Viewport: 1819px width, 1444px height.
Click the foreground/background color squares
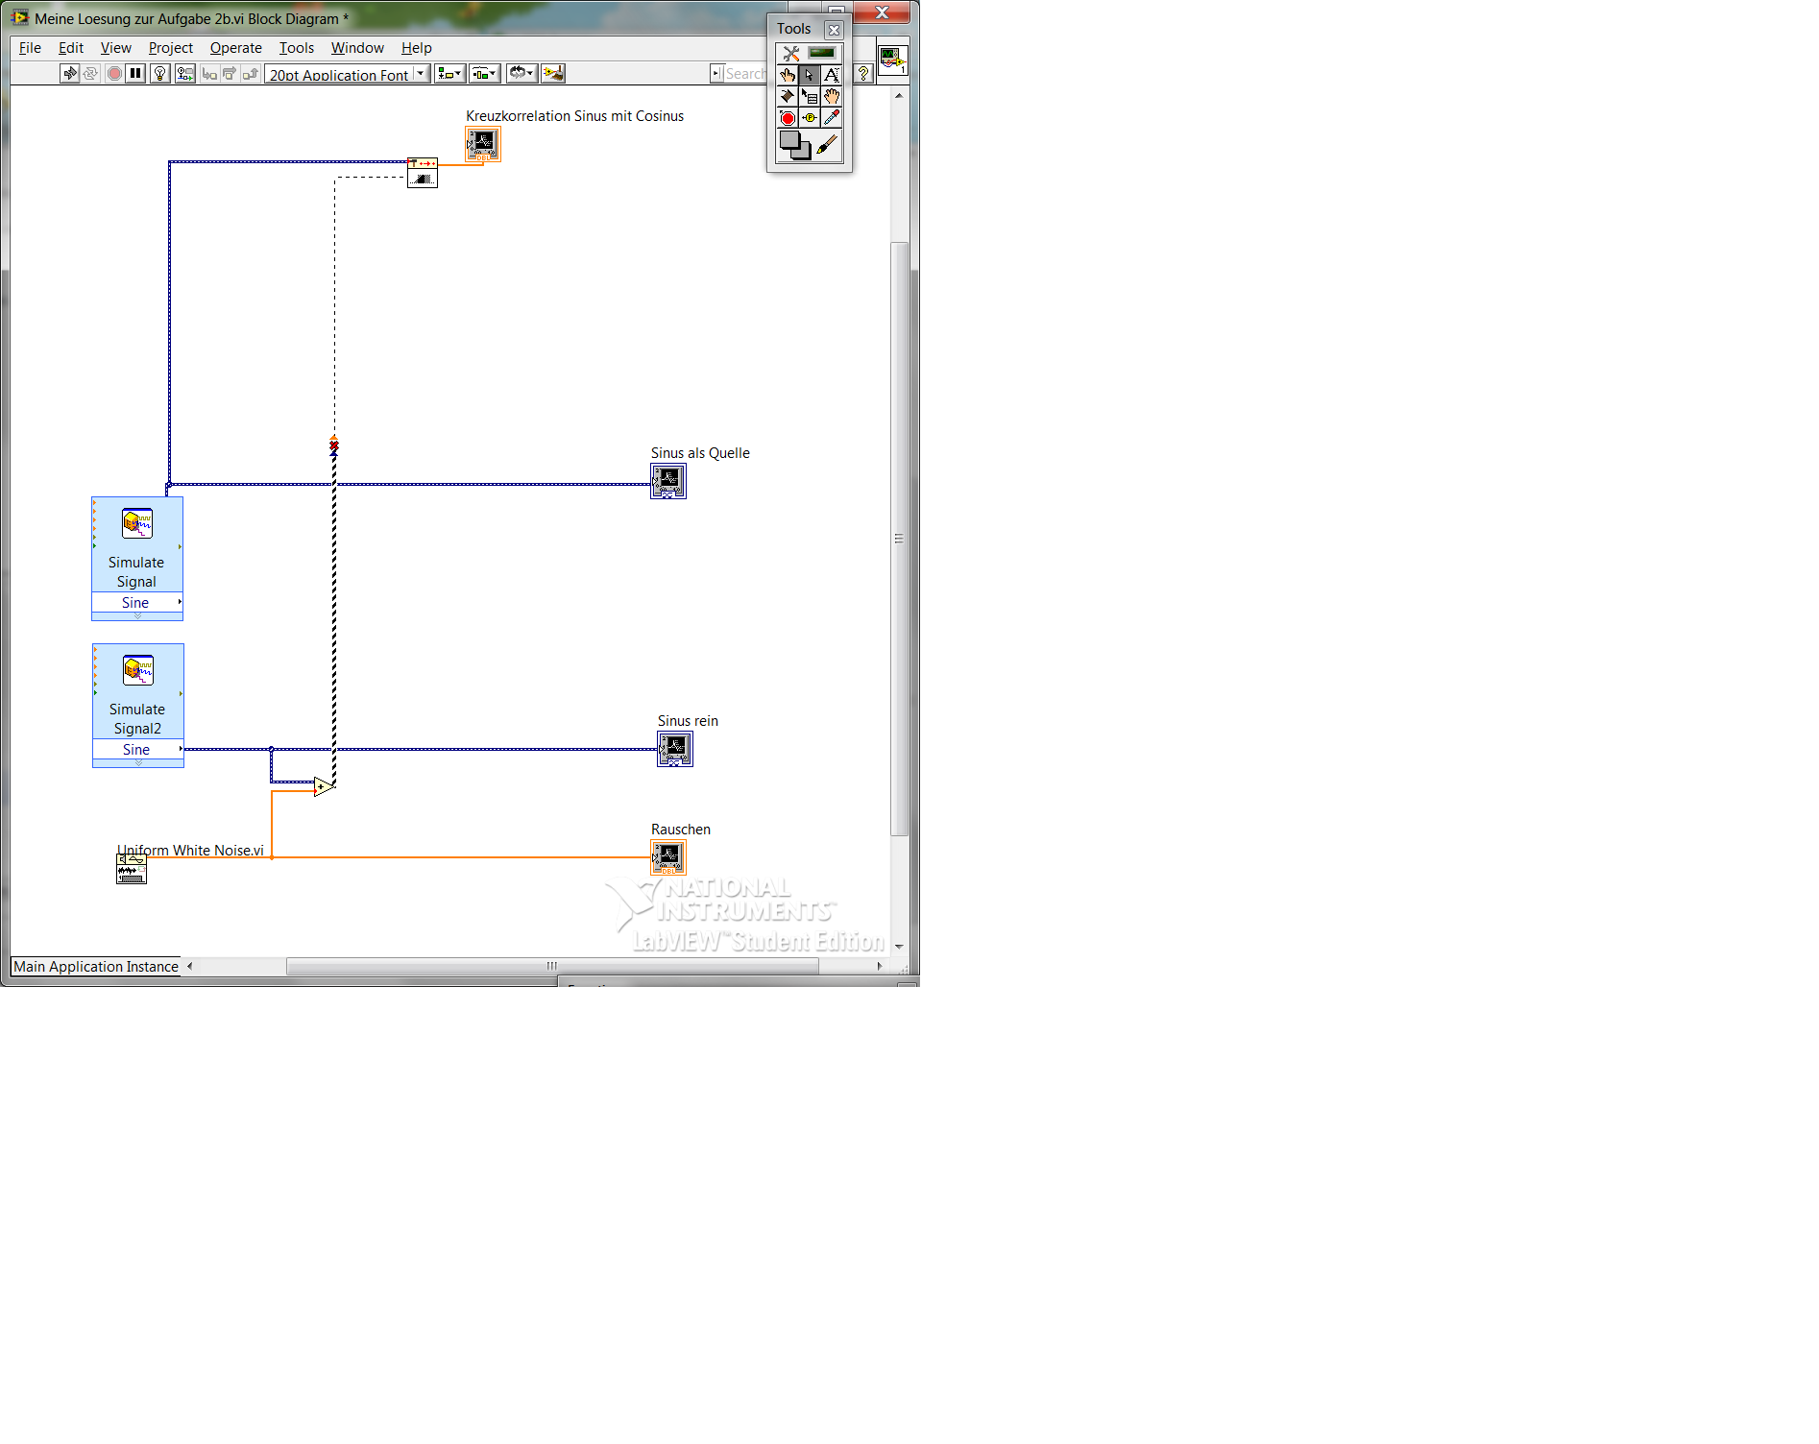coord(795,146)
